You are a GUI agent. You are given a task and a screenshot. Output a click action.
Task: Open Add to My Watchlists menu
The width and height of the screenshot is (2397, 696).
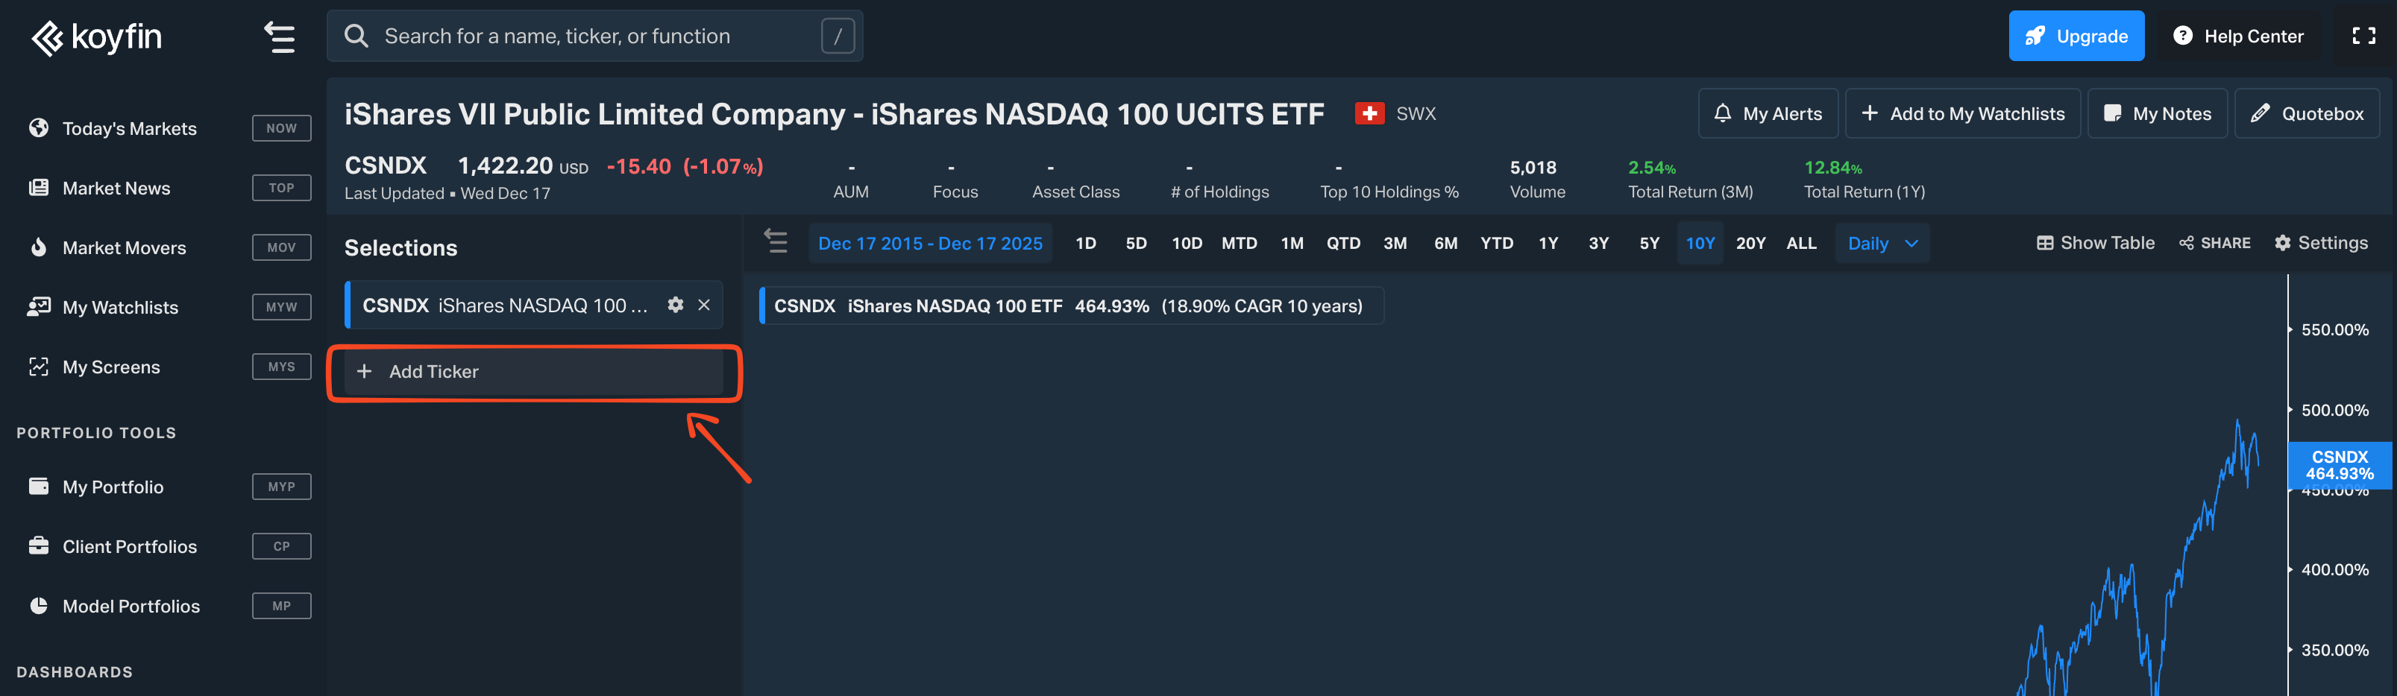(x=1962, y=113)
